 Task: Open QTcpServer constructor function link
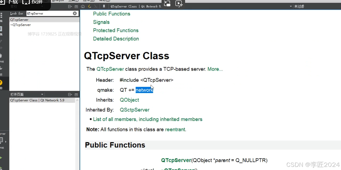coord(176,161)
